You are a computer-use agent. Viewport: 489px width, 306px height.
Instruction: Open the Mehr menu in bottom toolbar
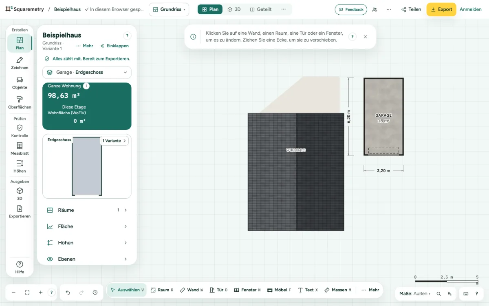pyautogui.click(x=370, y=290)
